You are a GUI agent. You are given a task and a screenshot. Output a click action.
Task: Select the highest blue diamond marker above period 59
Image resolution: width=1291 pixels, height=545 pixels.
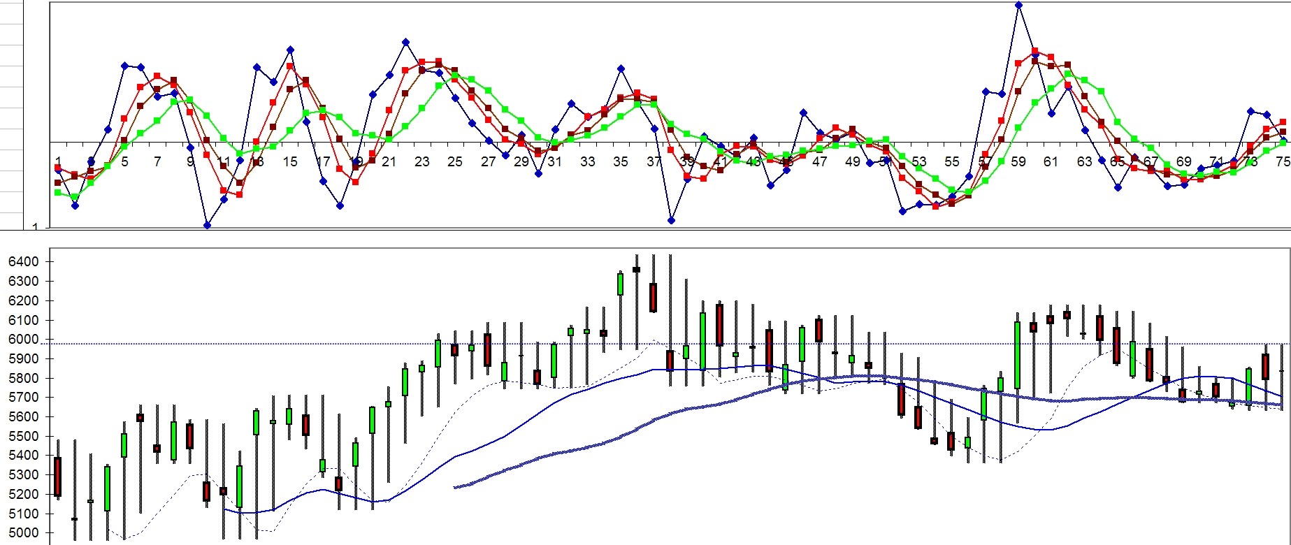1018,6
